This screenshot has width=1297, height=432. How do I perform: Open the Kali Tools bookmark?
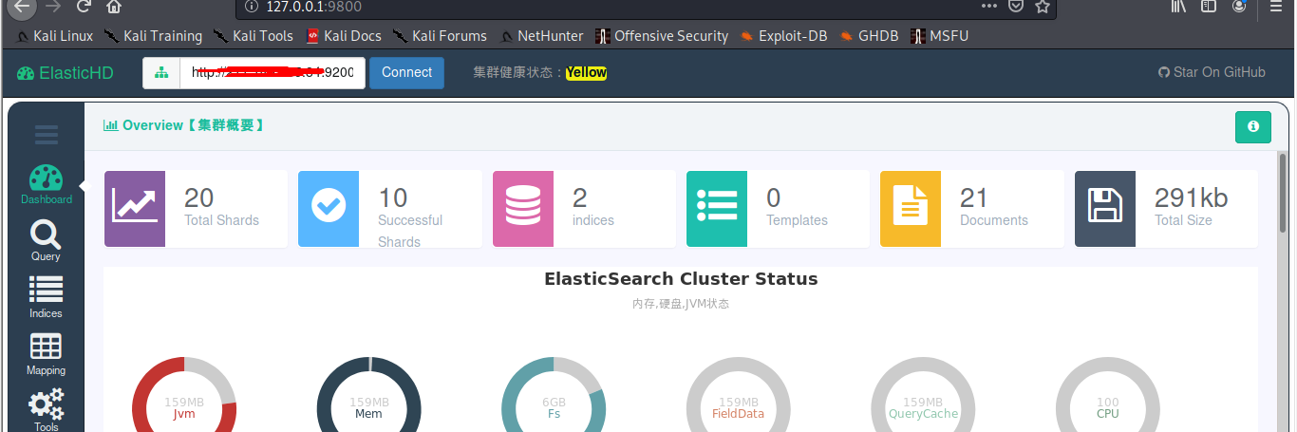(253, 36)
